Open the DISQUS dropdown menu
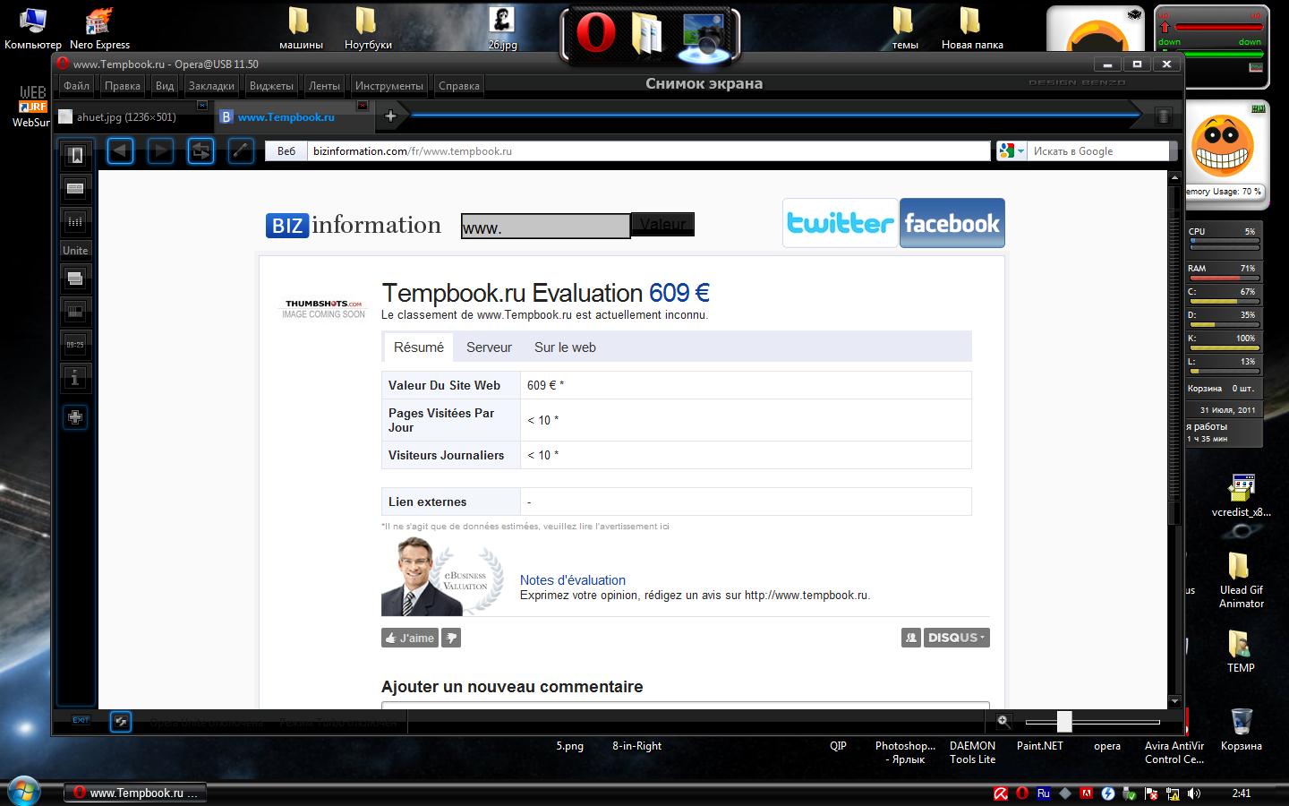 (x=957, y=638)
